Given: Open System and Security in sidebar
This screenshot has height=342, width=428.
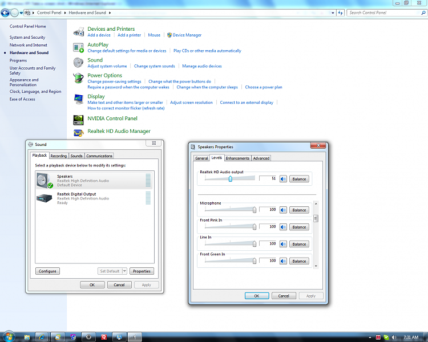Looking at the screenshot, I should (27, 37).
